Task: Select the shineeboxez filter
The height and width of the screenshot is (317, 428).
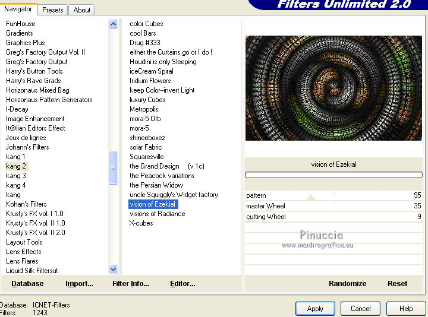Action: coord(147,138)
